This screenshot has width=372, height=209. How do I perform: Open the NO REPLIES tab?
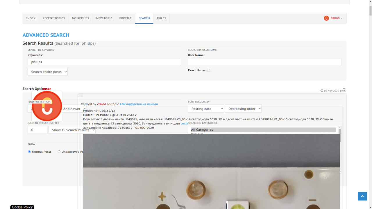pyautogui.click(x=81, y=18)
